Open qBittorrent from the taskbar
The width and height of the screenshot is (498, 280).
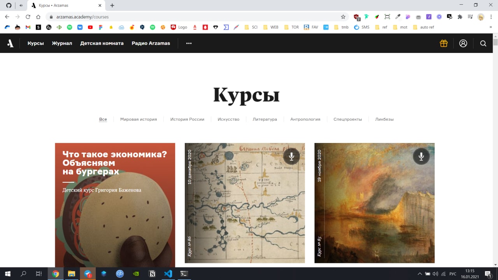[x=120, y=274]
